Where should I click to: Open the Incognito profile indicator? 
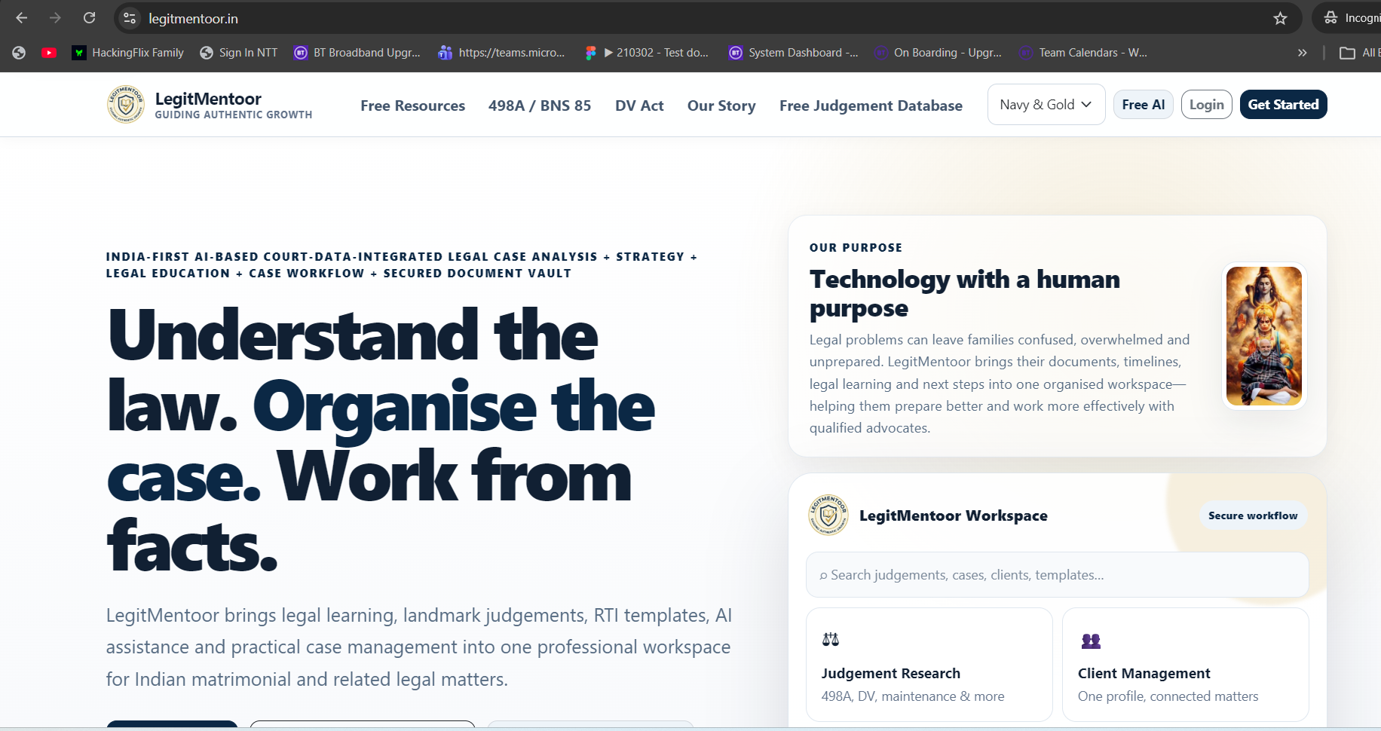click(1352, 18)
